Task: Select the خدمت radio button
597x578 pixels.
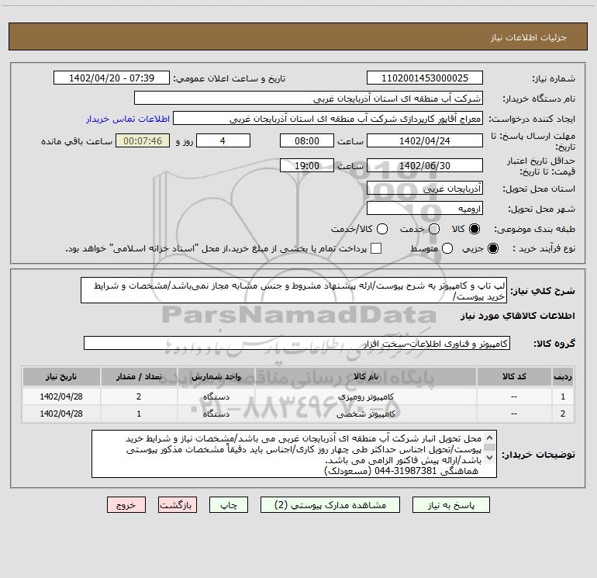Action: [x=434, y=229]
